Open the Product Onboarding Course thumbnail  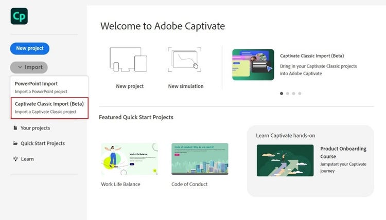click(x=285, y=160)
